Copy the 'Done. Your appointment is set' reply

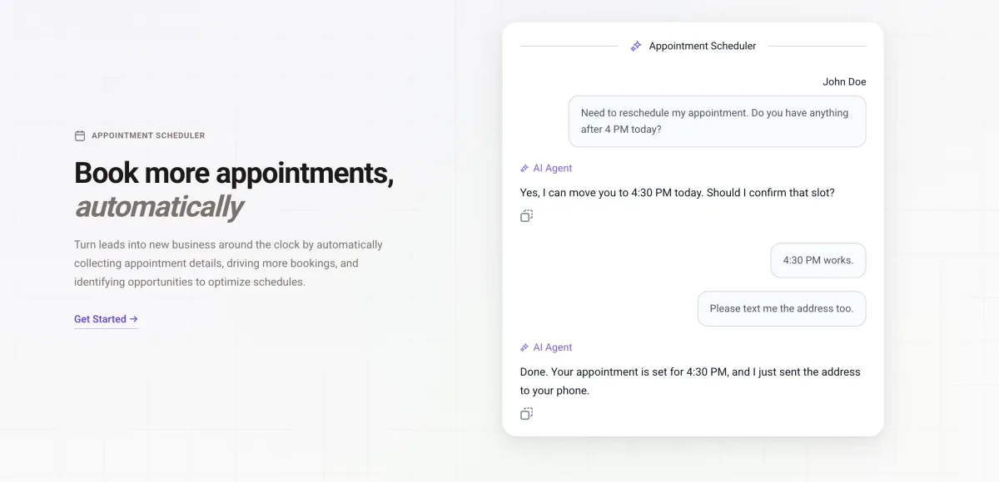[526, 413]
